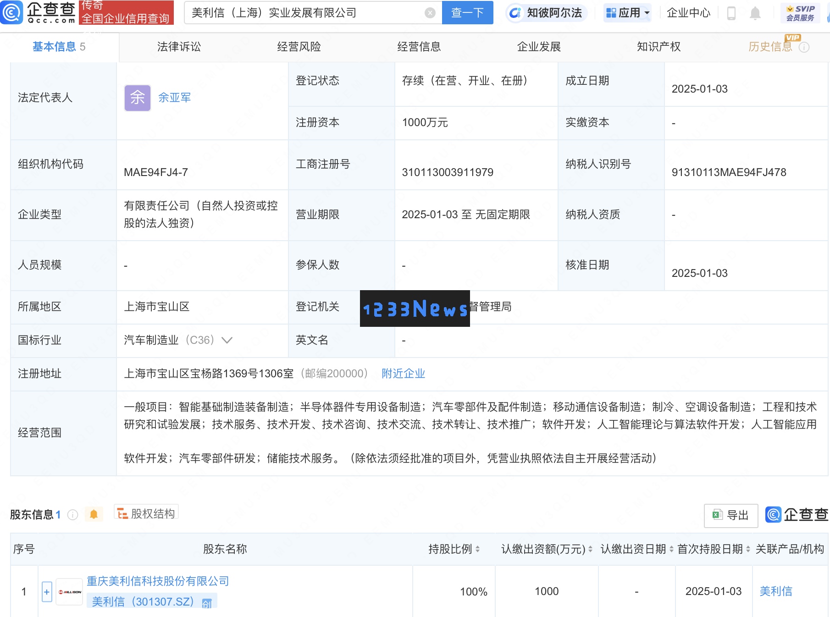
Task: Open 美利信 related product link
Action: click(x=776, y=591)
